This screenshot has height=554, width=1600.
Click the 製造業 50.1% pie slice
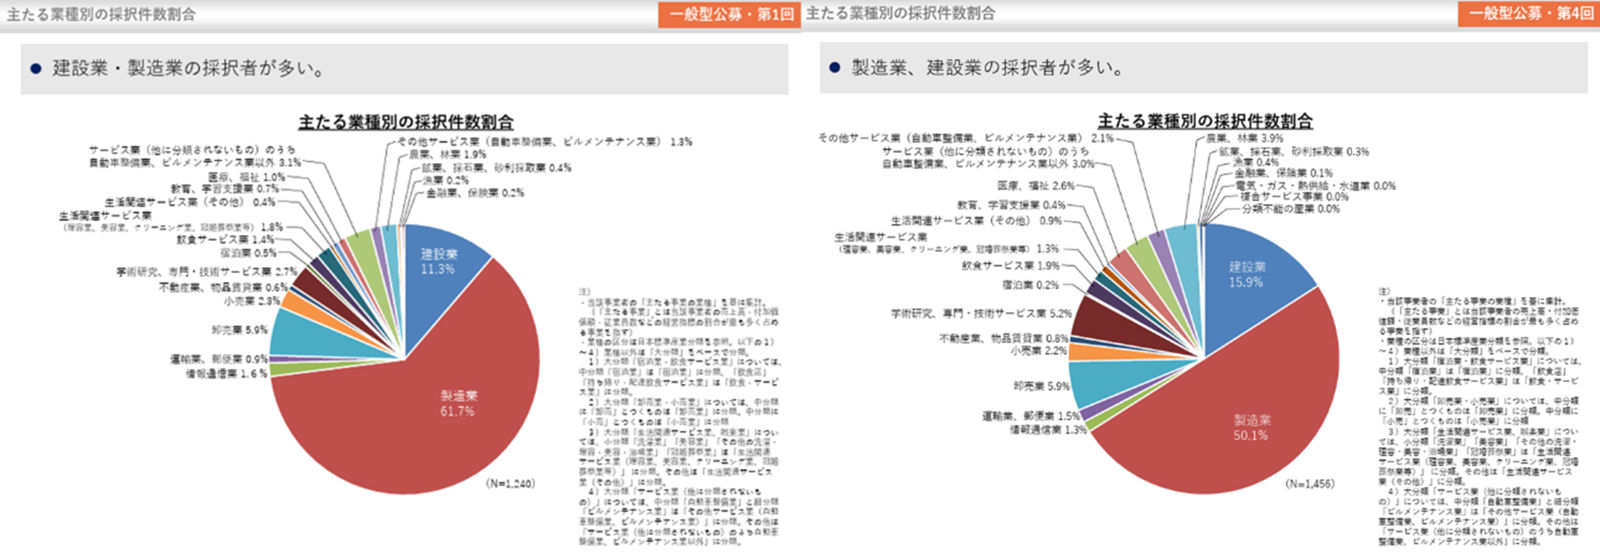(x=1239, y=435)
